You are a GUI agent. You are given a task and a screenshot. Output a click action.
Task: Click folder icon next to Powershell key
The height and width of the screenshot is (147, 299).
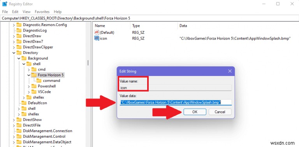click(34, 86)
